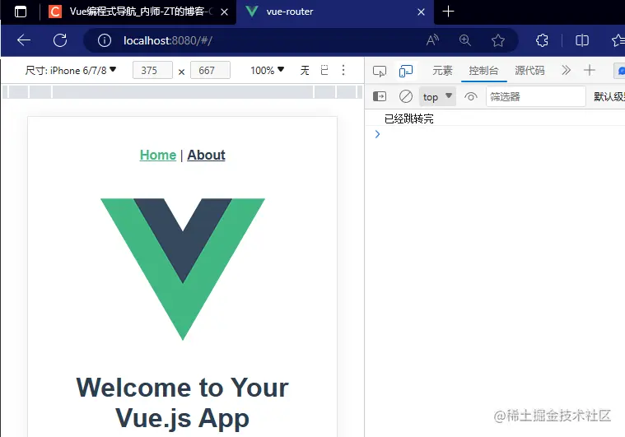Screen dimensions: 625x437
Task: Clear the console with the ban icon
Action: 406,96
